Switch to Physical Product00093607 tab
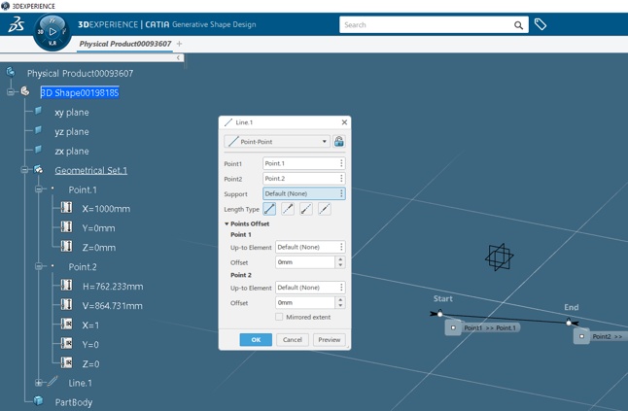Image resolution: width=628 pixels, height=411 pixels. tap(125, 44)
